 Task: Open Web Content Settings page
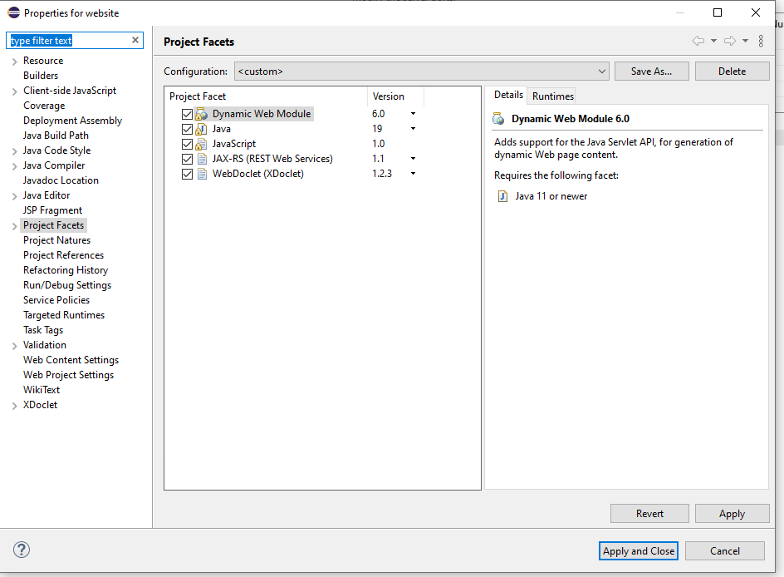(71, 360)
